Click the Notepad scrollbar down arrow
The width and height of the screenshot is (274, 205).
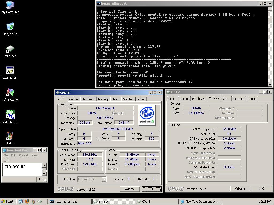click(44, 174)
